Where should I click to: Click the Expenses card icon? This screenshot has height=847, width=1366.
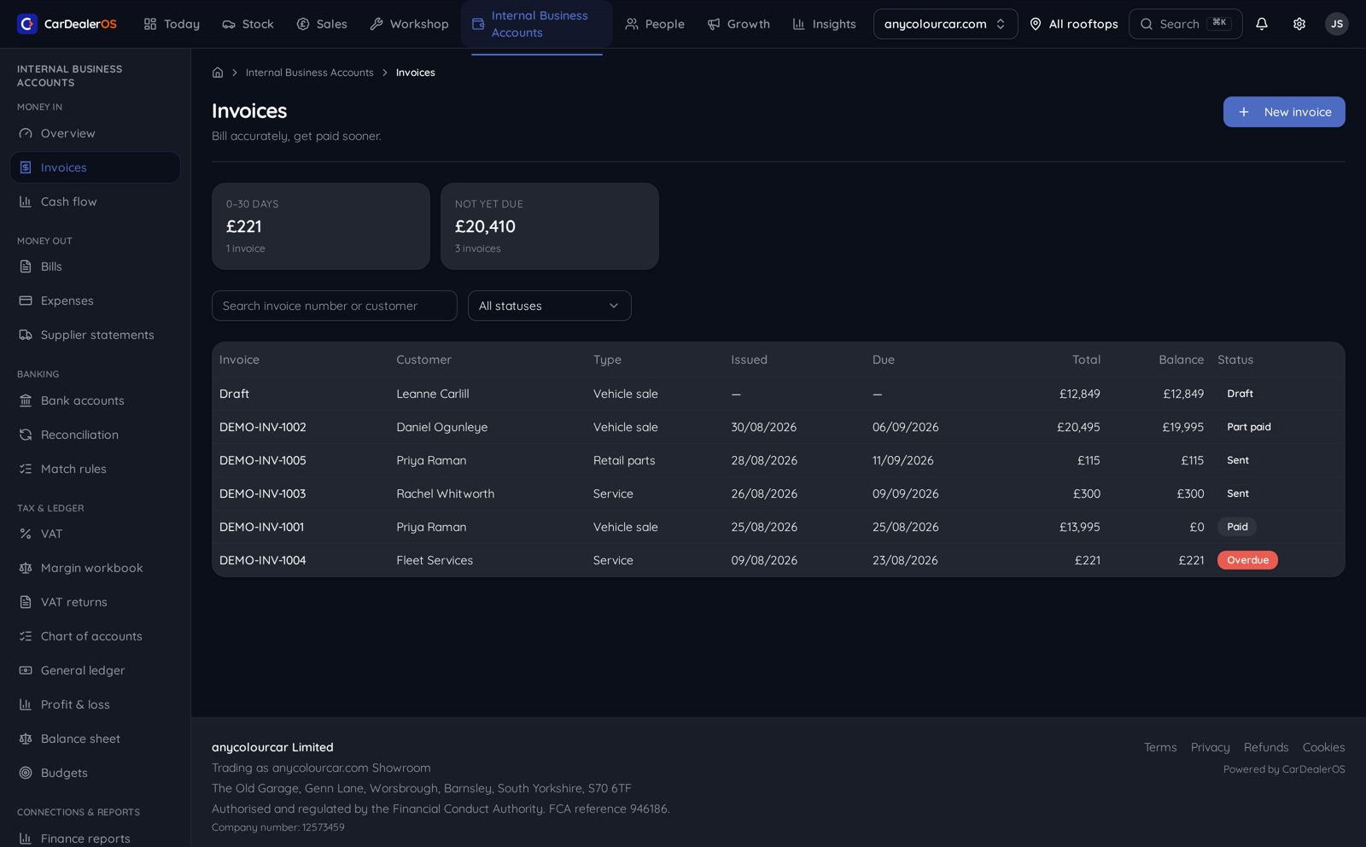pos(26,301)
